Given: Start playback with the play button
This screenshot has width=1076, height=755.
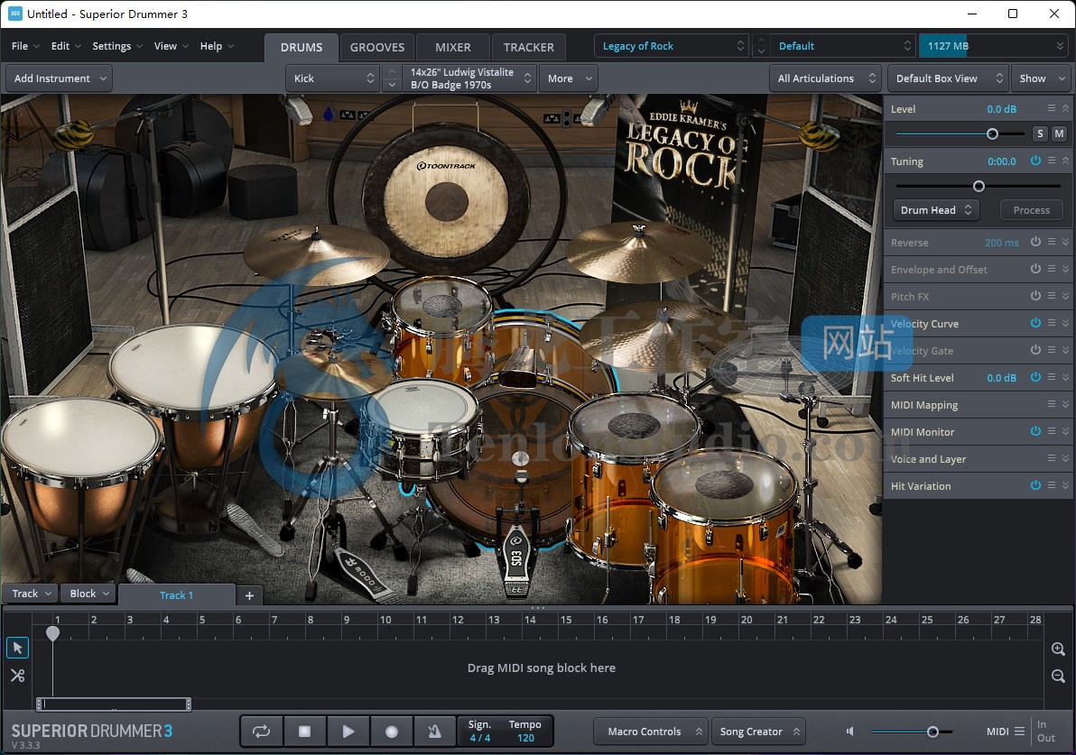Looking at the screenshot, I should (x=348, y=731).
